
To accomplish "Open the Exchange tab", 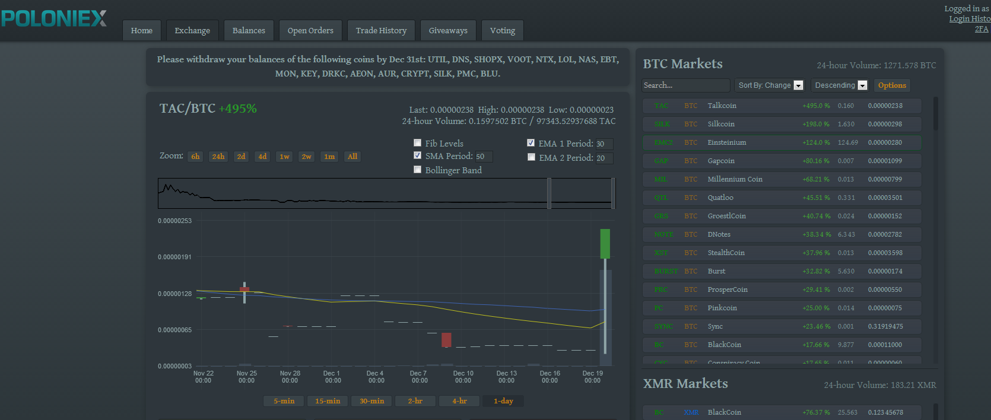I will 192,30.
